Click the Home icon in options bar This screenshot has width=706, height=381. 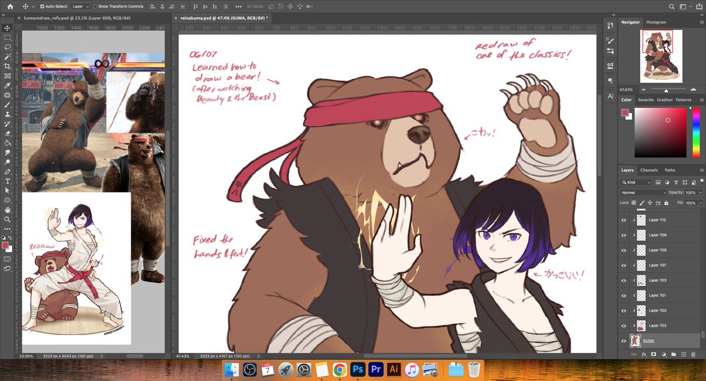(9, 6)
